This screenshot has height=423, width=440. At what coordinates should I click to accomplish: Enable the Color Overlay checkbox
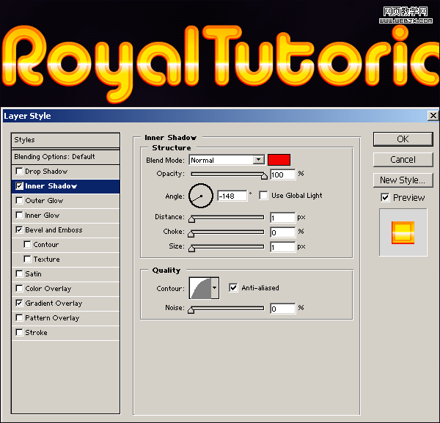pyautogui.click(x=19, y=288)
